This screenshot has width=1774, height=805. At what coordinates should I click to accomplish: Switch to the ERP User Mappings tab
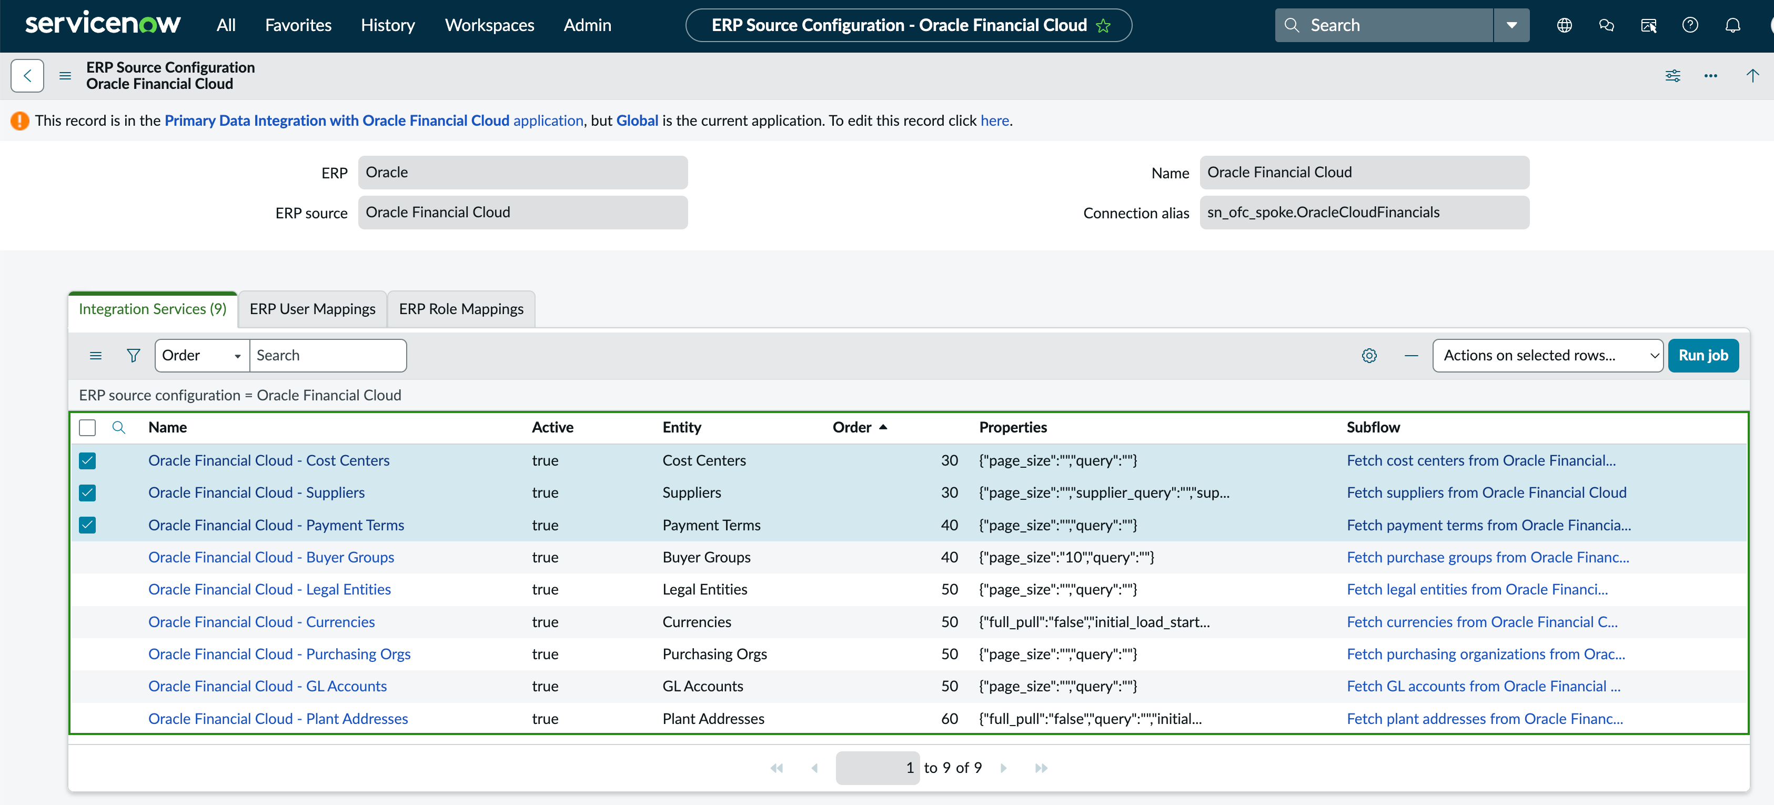313,309
